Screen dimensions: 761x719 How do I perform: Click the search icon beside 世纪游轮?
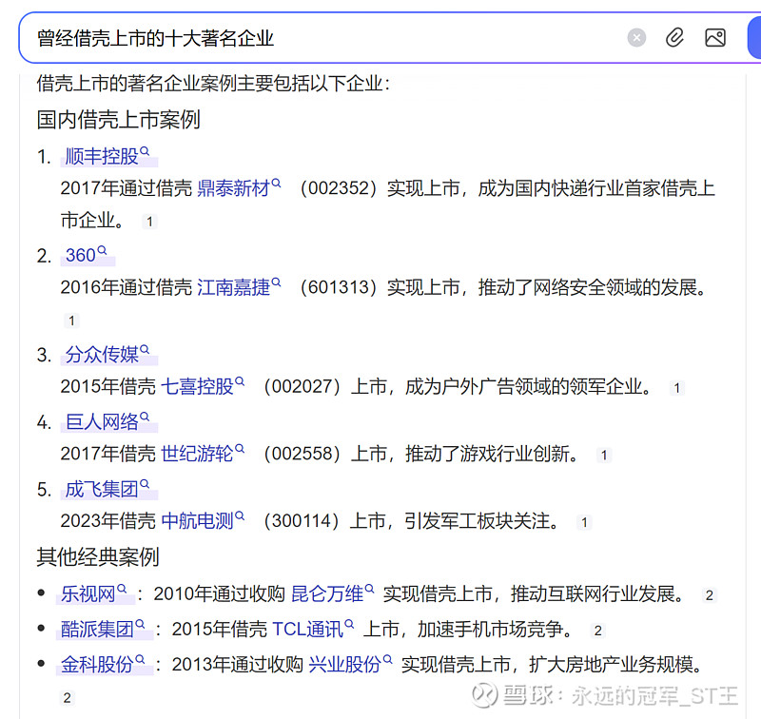click(240, 448)
